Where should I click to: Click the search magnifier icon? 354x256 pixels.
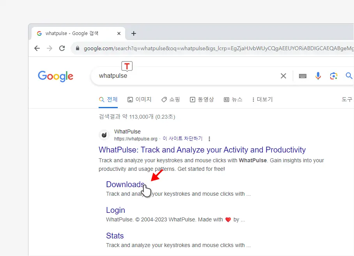tap(349, 76)
